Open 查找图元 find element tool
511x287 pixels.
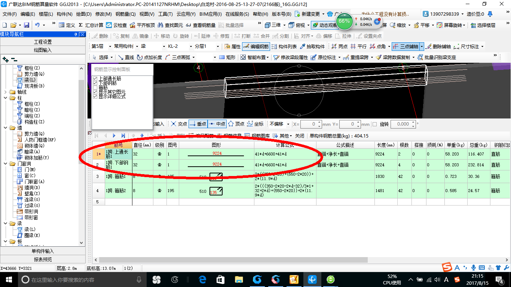click(x=171, y=25)
